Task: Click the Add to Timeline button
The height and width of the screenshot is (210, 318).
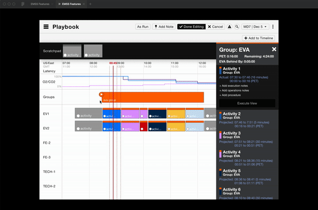Action: [259, 38]
